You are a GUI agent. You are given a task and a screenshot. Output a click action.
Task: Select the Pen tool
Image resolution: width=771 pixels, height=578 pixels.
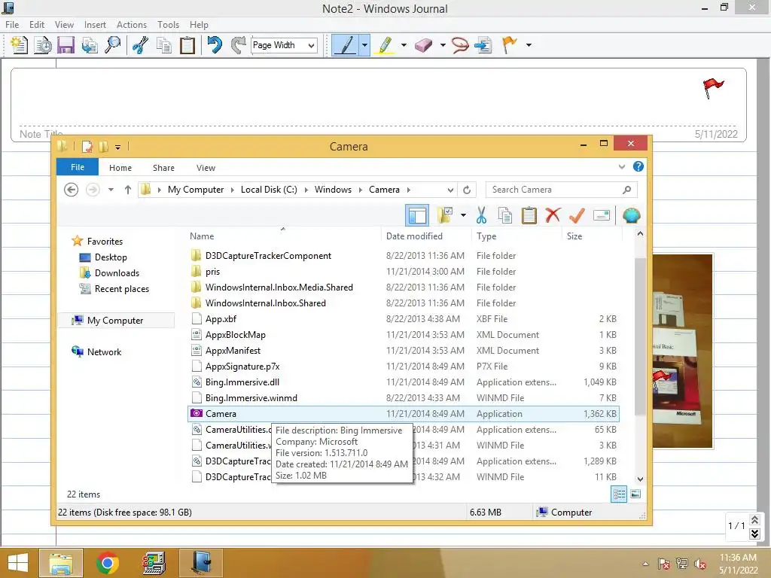(x=346, y=45)
